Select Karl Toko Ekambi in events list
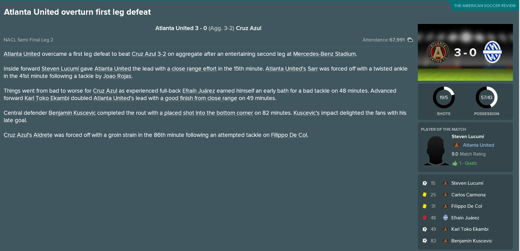Viewport: 520px width, 251px height. [x=470, y=229]
